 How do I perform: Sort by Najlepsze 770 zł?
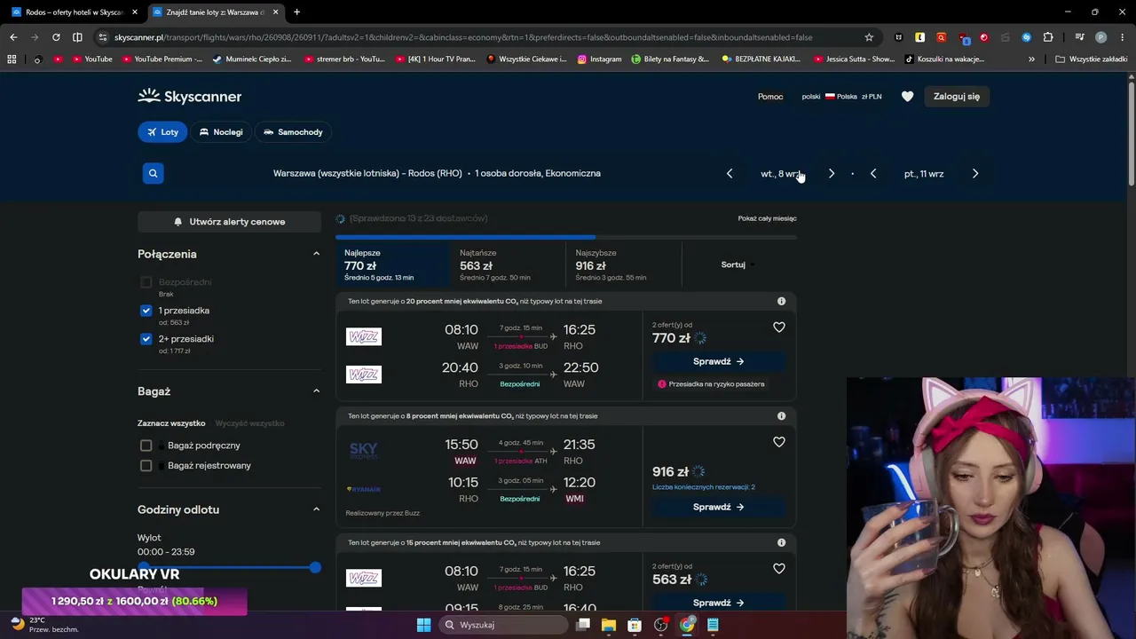point(393,264)
